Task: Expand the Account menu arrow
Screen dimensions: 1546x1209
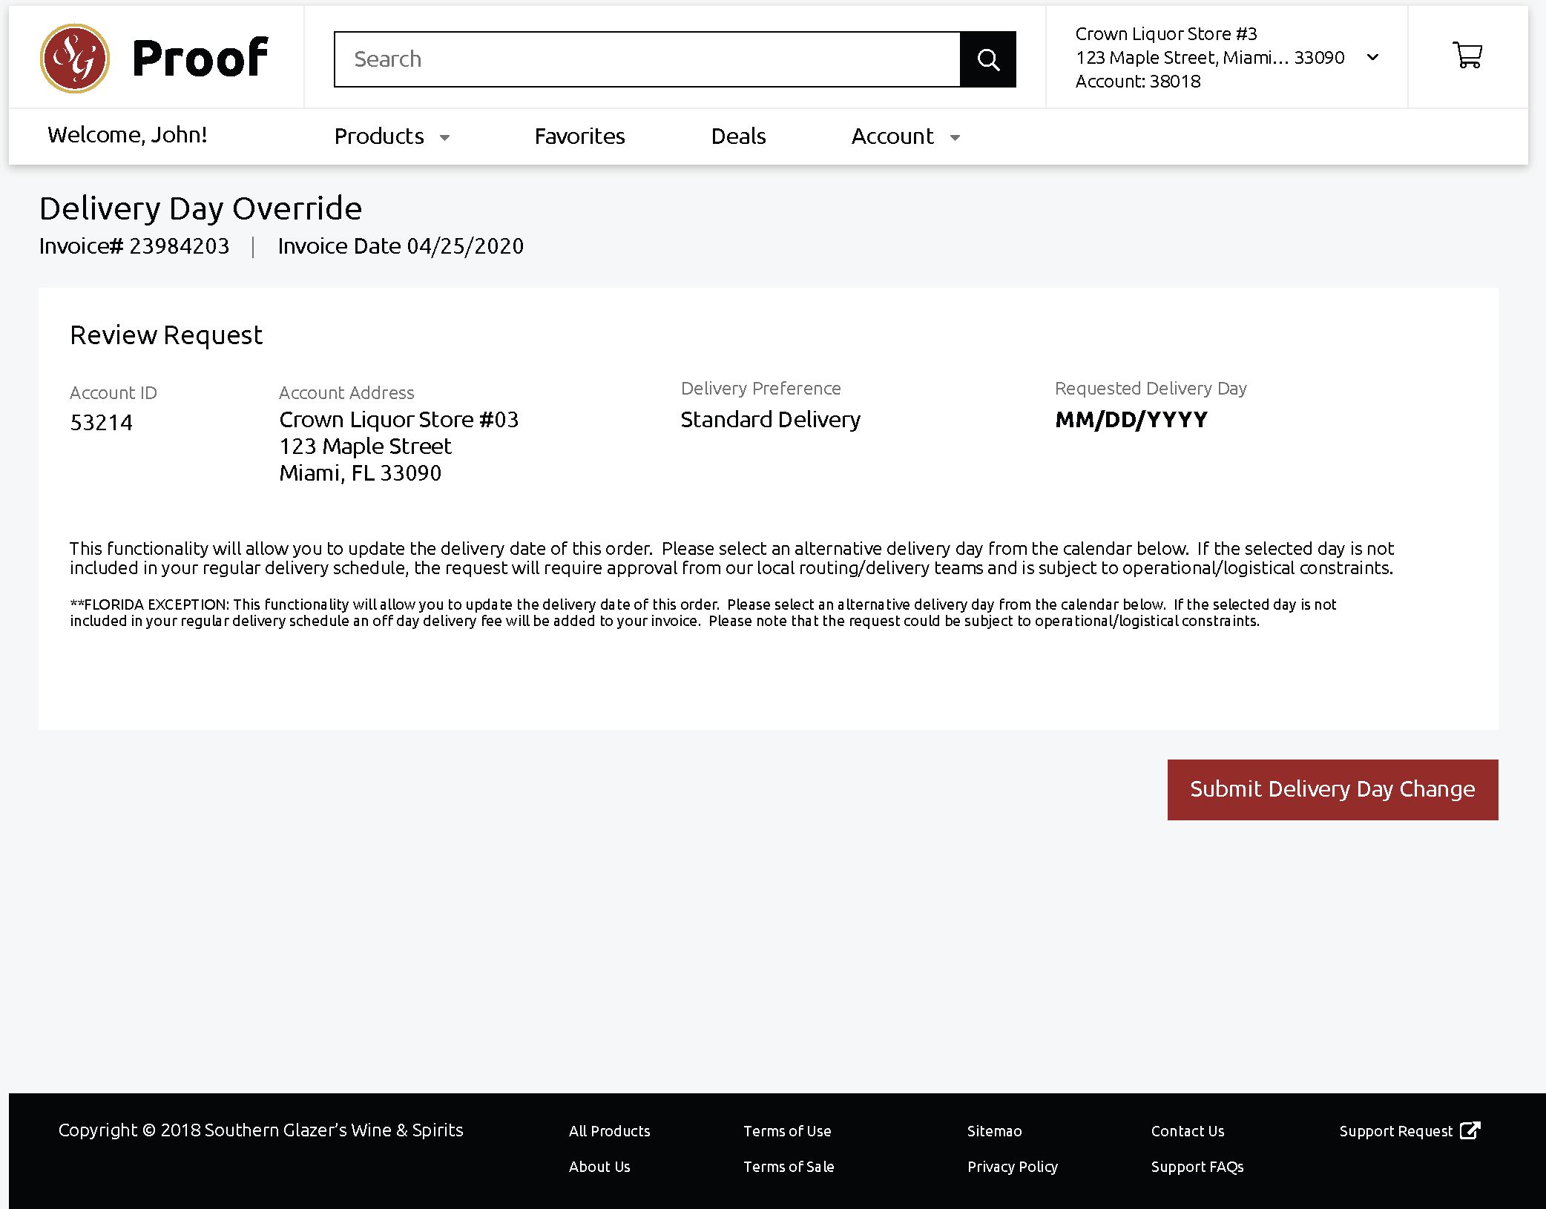Action: tap(955, 137)
